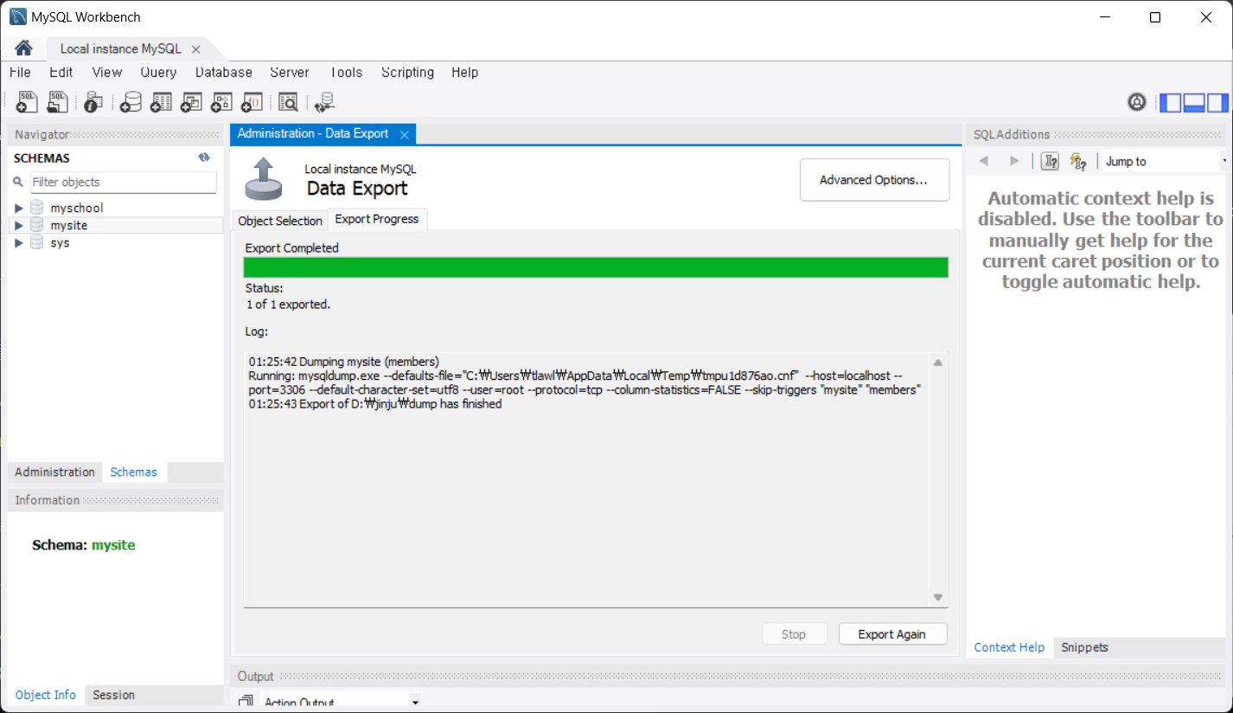Open the Edit menu
1233x713 pixels.
[61, 73]
